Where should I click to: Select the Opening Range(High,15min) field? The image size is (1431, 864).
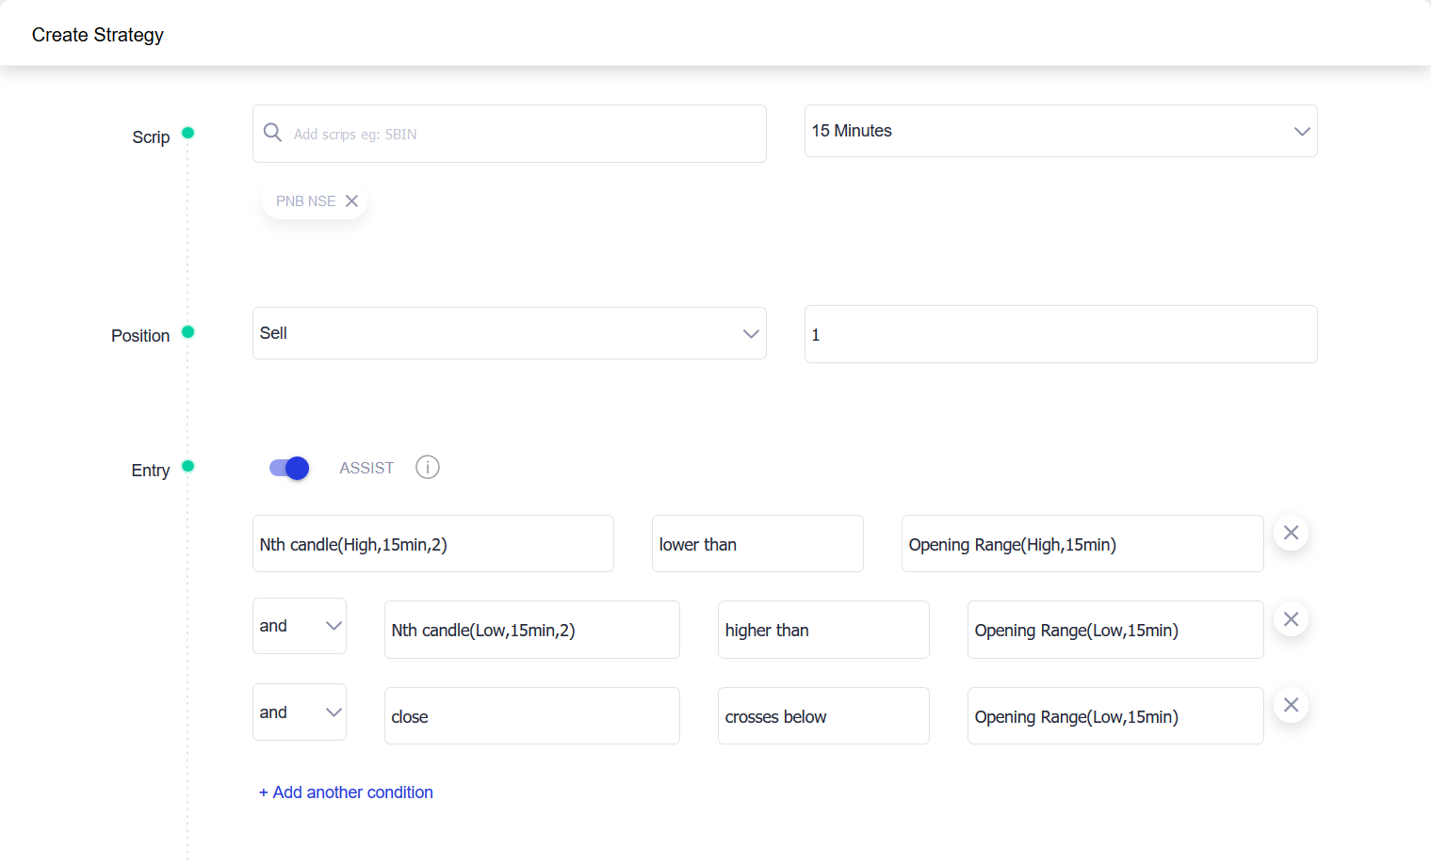click(x=1081, y=544)
